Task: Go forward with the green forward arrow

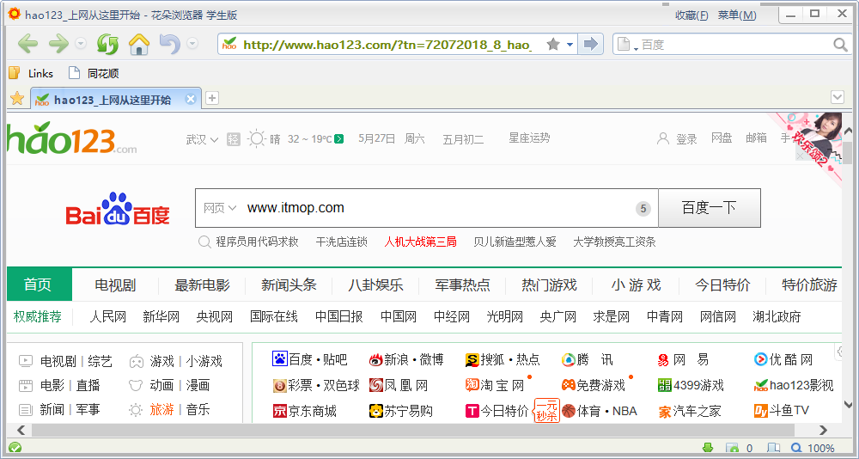Action: tap(58, 44)
